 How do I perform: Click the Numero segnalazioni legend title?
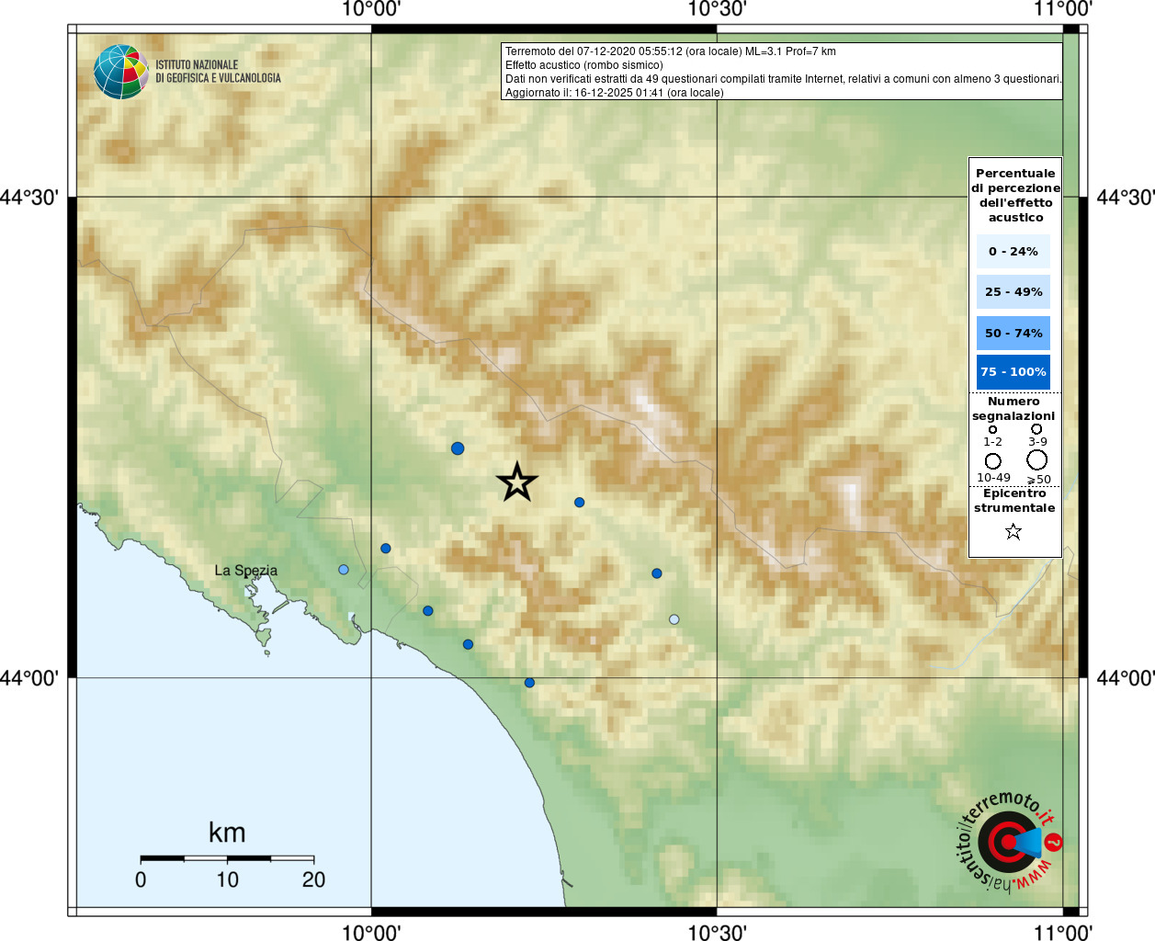pos(1013,409)
